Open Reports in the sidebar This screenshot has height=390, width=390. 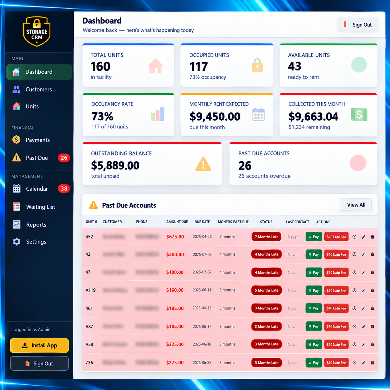pos(39,225)
